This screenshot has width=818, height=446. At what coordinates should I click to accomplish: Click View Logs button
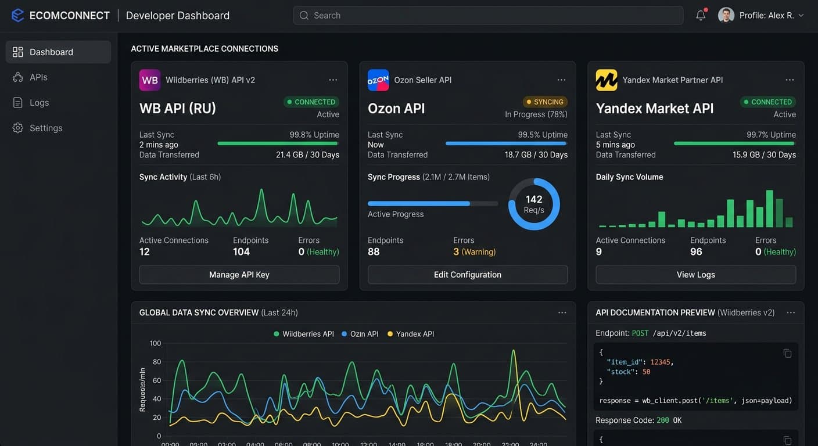[x=696, y=275]
